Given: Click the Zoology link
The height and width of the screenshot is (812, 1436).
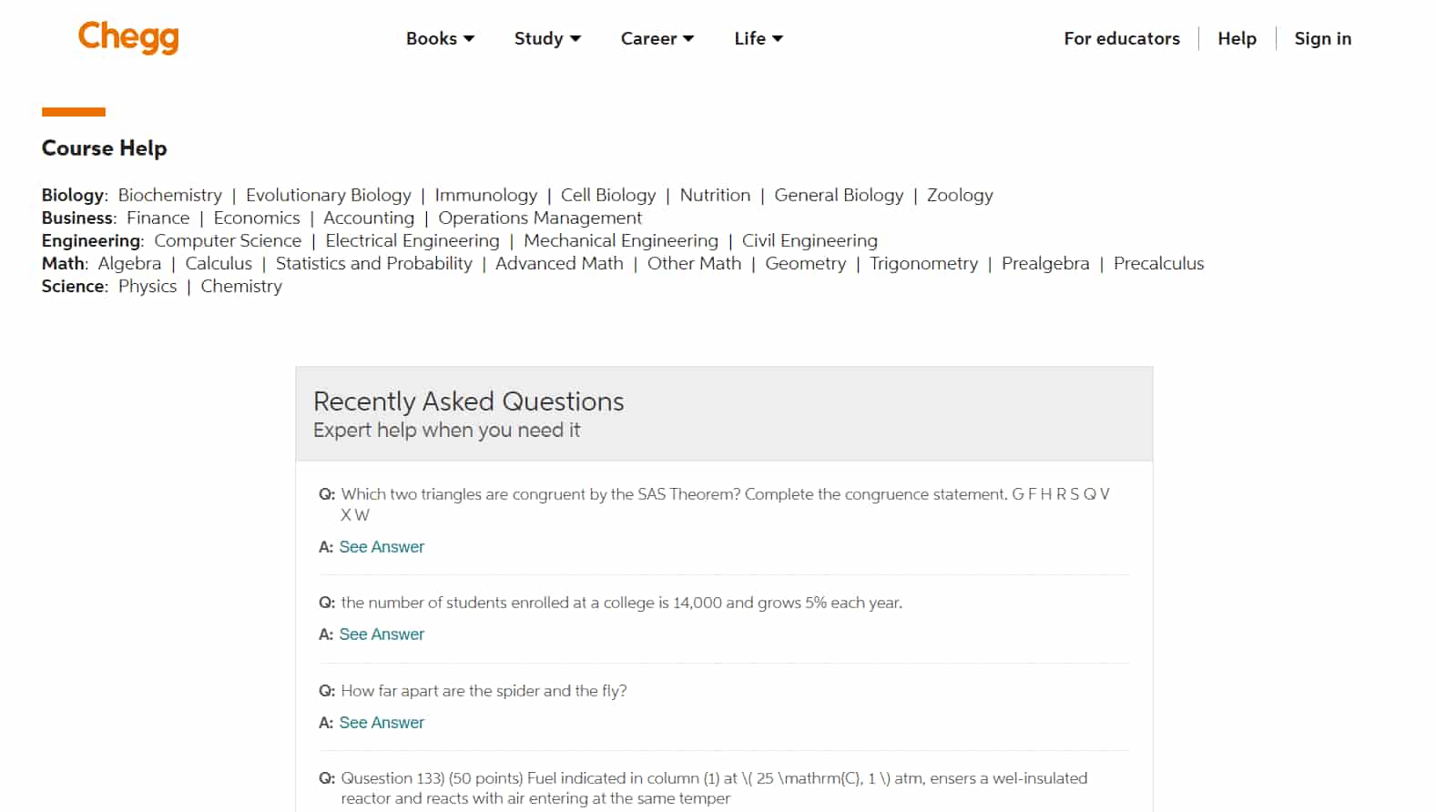Looking at the screenshot, I should tap(960, 195).
